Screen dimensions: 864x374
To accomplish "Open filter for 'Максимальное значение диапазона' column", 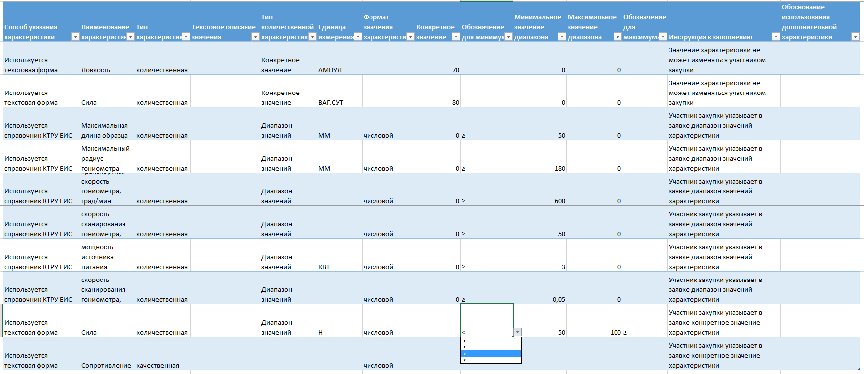I will (x=617, y=37).
